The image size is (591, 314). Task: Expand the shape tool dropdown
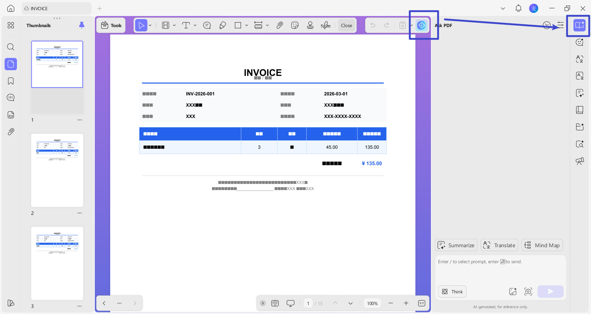pyautogui.click(x=247, y=25)
